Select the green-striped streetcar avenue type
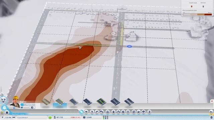 coord(101,102)
